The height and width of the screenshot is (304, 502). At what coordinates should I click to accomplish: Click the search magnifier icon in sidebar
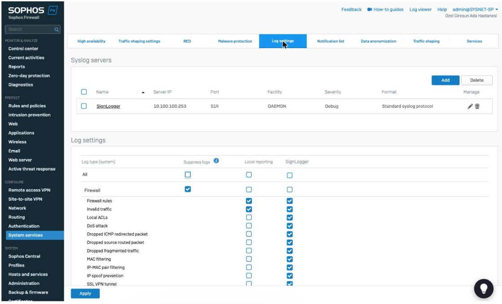coord(57,30)
